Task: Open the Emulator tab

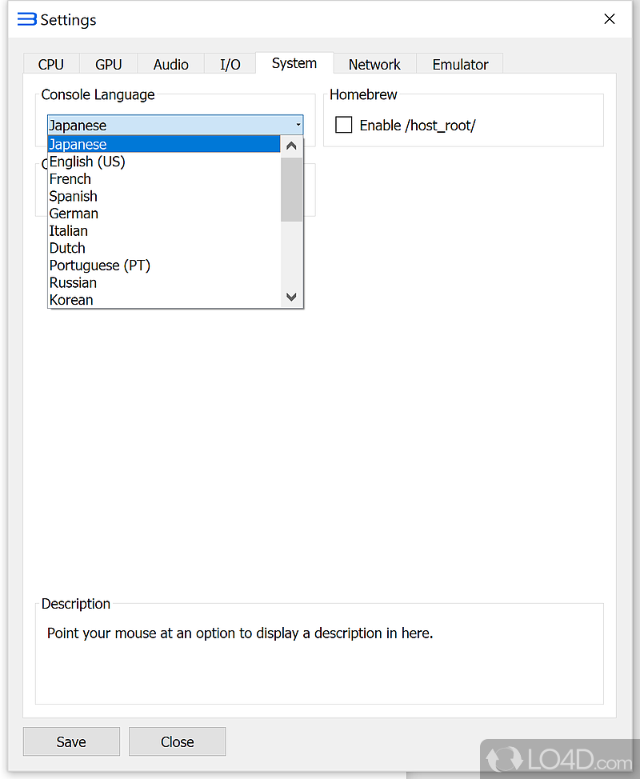Action: click(x=460, y=64)
